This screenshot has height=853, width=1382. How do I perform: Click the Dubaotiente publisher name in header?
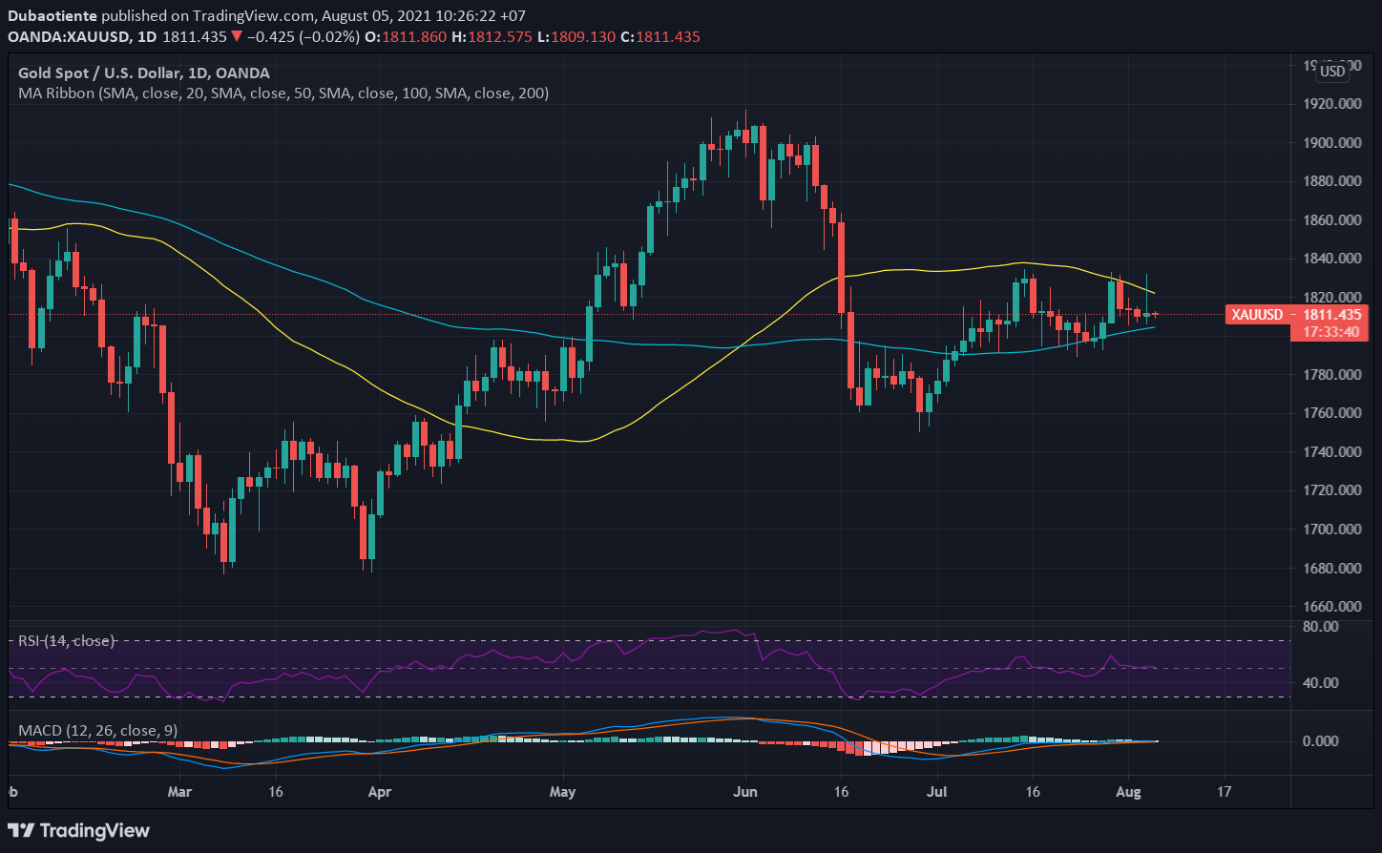coord(51,16)
